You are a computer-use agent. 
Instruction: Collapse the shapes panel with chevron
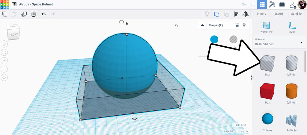[252, 78]
